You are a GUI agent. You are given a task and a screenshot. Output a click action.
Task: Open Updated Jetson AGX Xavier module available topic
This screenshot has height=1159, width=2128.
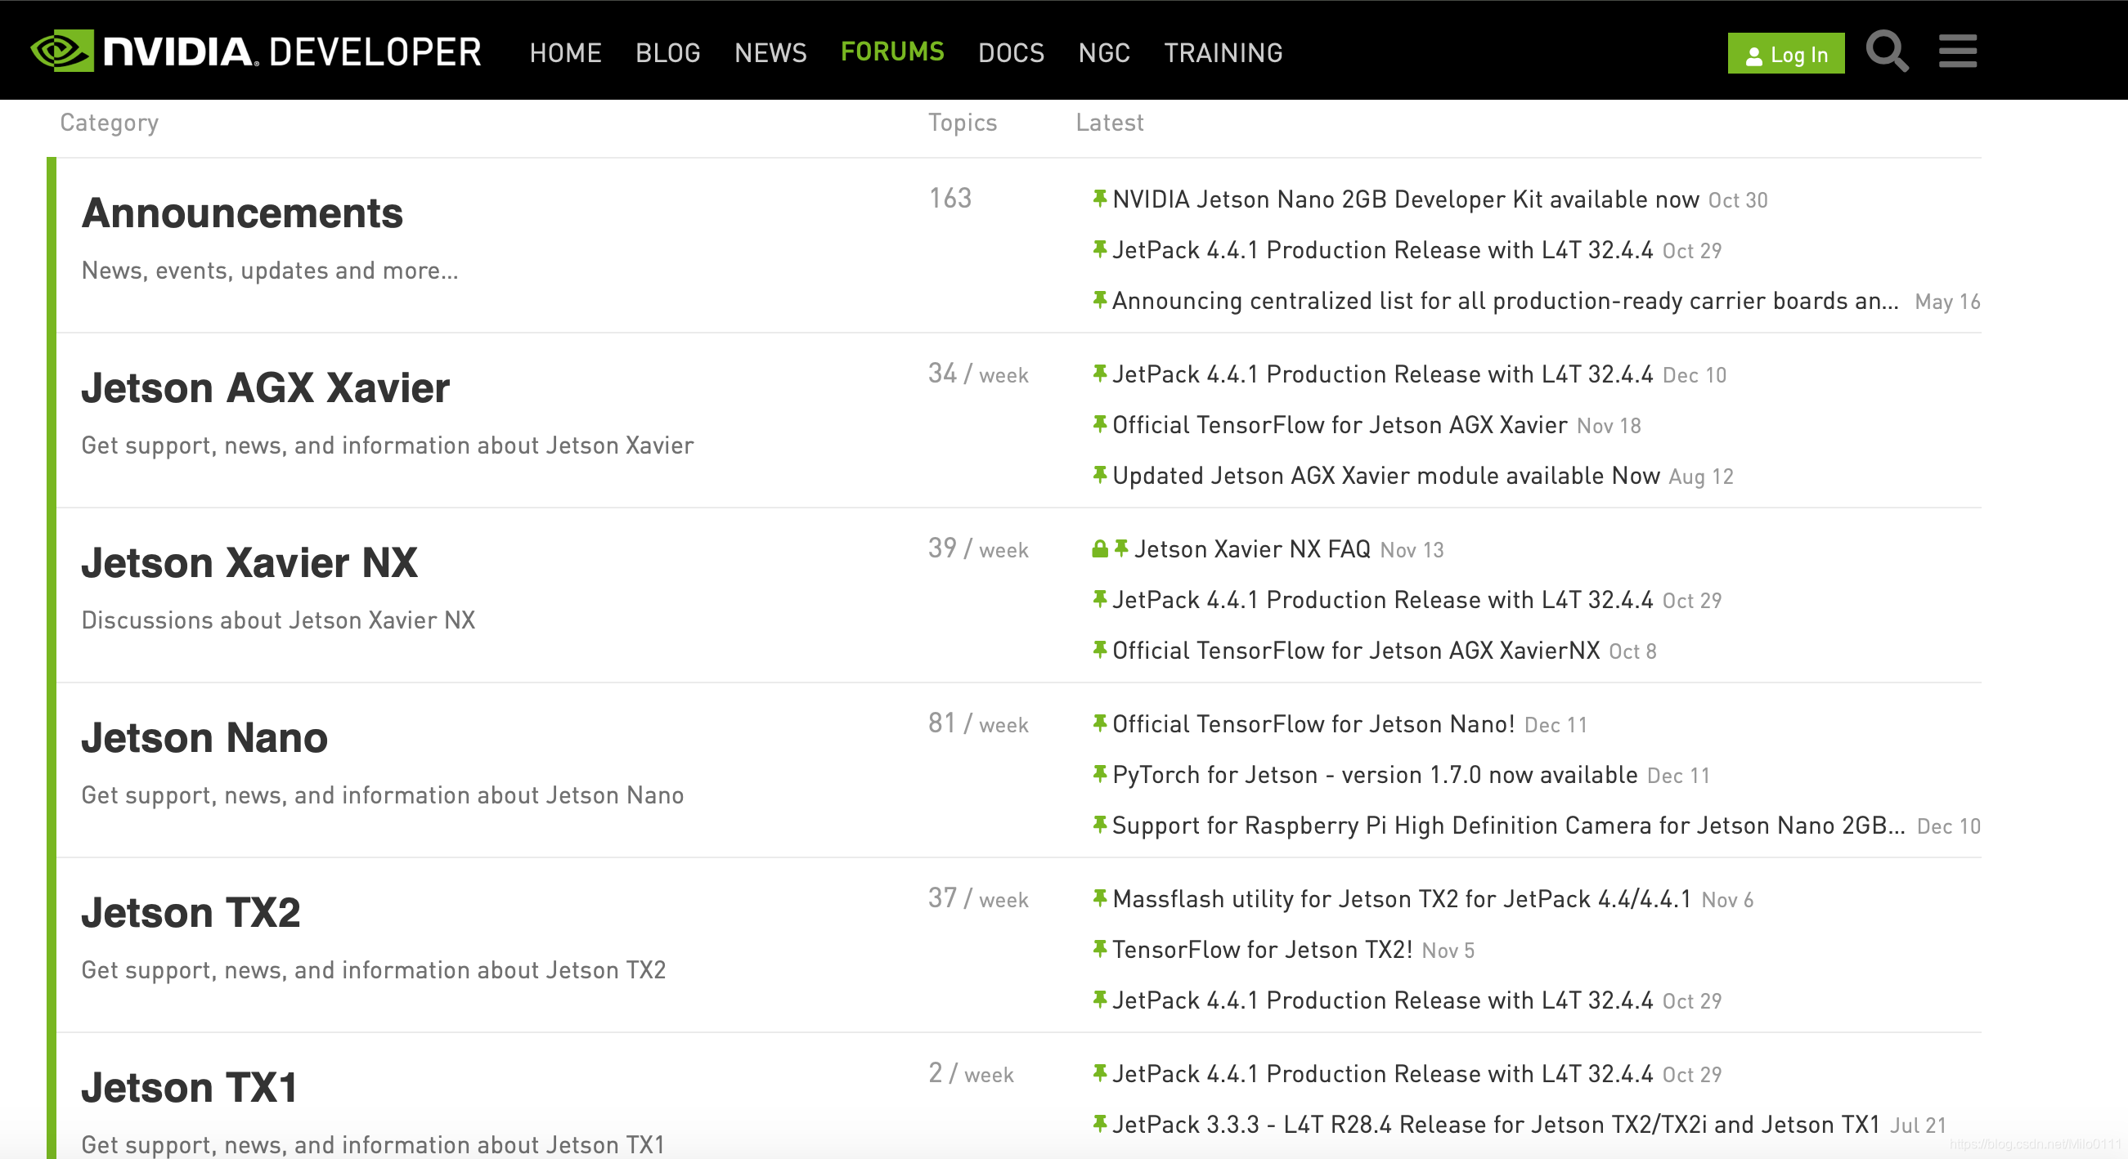(1386, 477)
